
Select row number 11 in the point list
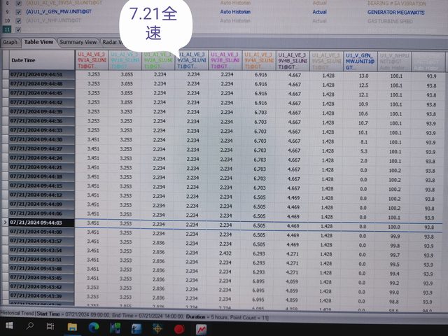pos(7,29)
